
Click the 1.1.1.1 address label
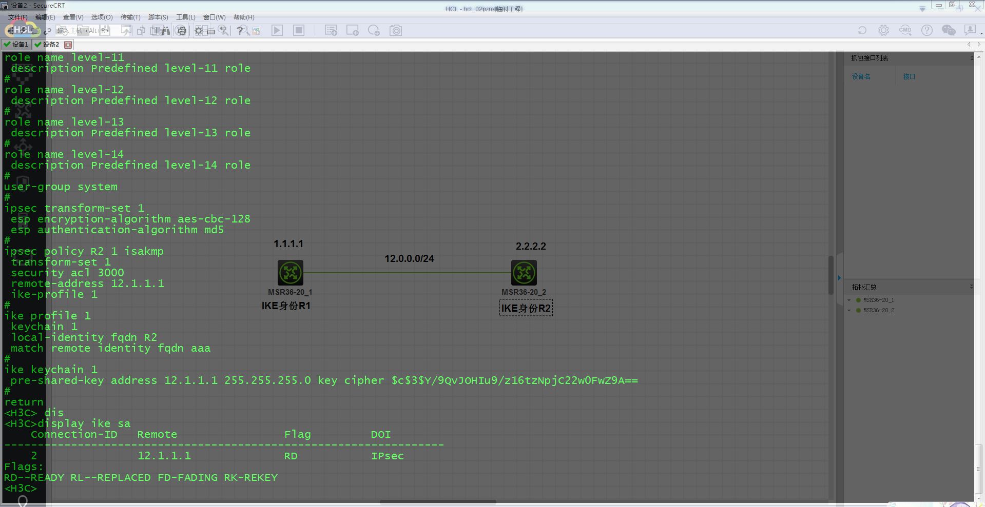[288, 244]
